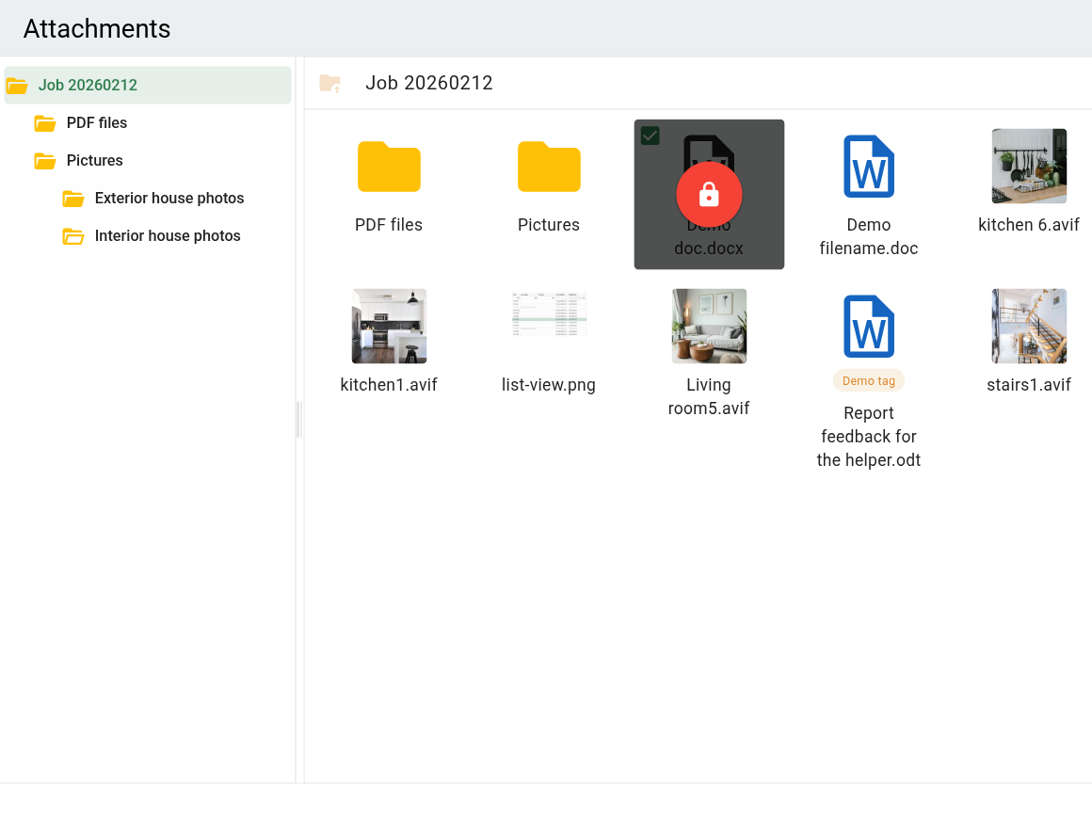The image size is (1092, 833).
Task: Click the kitchen 6.avif file name
Action: 1029,224
